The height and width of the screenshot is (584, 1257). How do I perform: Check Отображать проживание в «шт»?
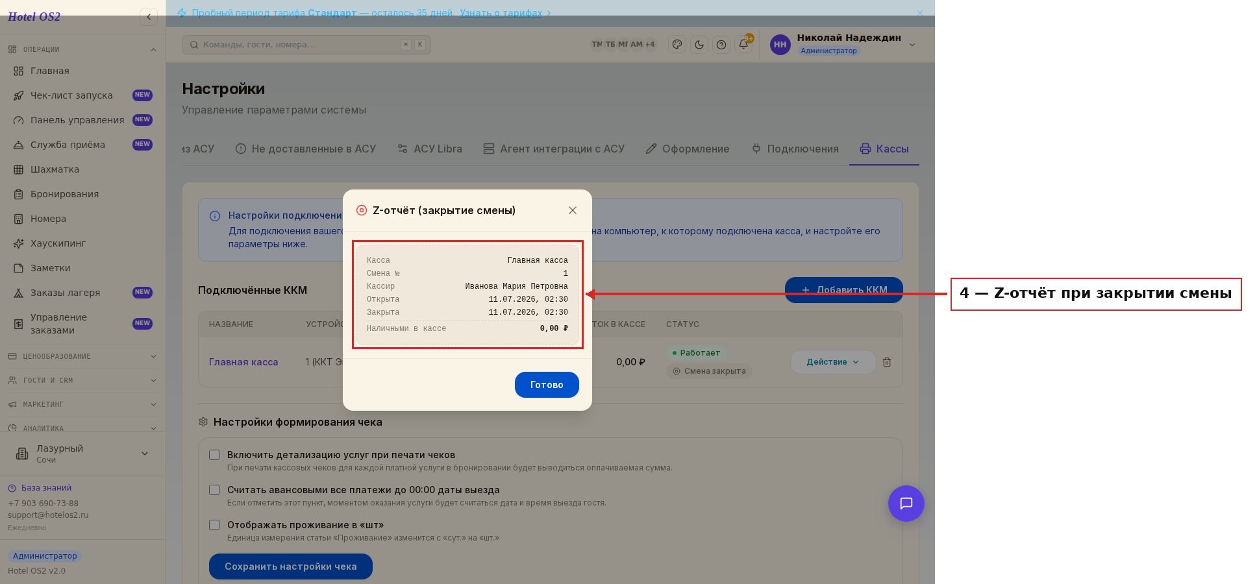point(214,525)
